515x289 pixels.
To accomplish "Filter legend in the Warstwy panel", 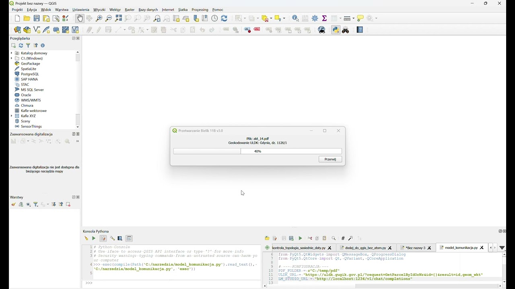I will 36,205.
